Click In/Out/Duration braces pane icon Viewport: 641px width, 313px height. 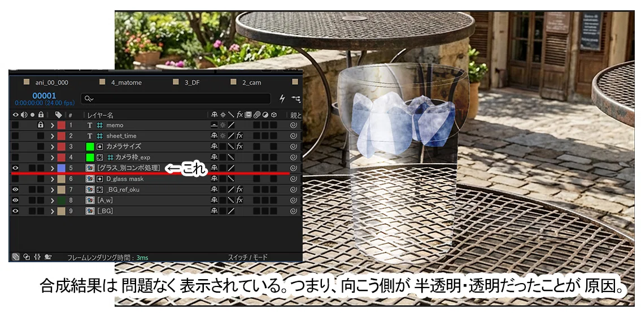click(37, 257)
